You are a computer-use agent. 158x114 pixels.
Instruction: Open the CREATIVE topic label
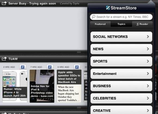(102, 110)
